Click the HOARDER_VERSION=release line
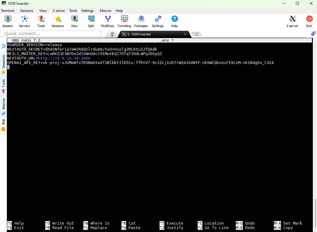 (34, 45)
